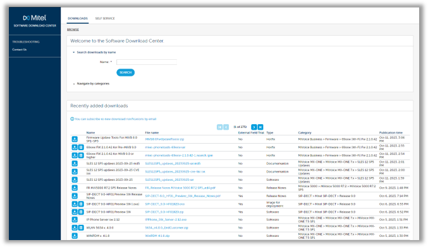Open document icon for SIP-DECT Preview SW Local
The image size is (428, 247).
(81, 204)
